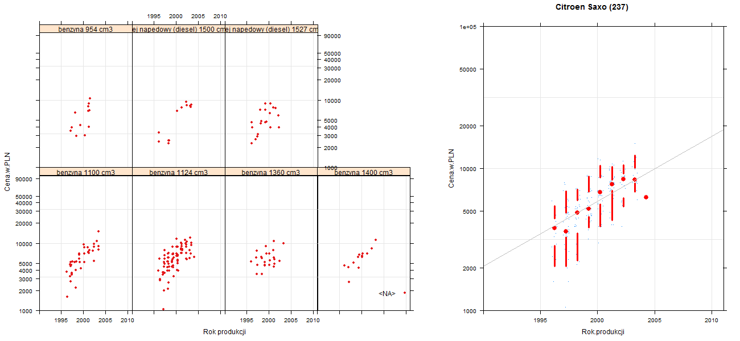Image resolution: width=740 pixels, height=341 pixels.
Task: Click the 'benzyna 1360 cm3' strip header
Action: tap(272, 172)
